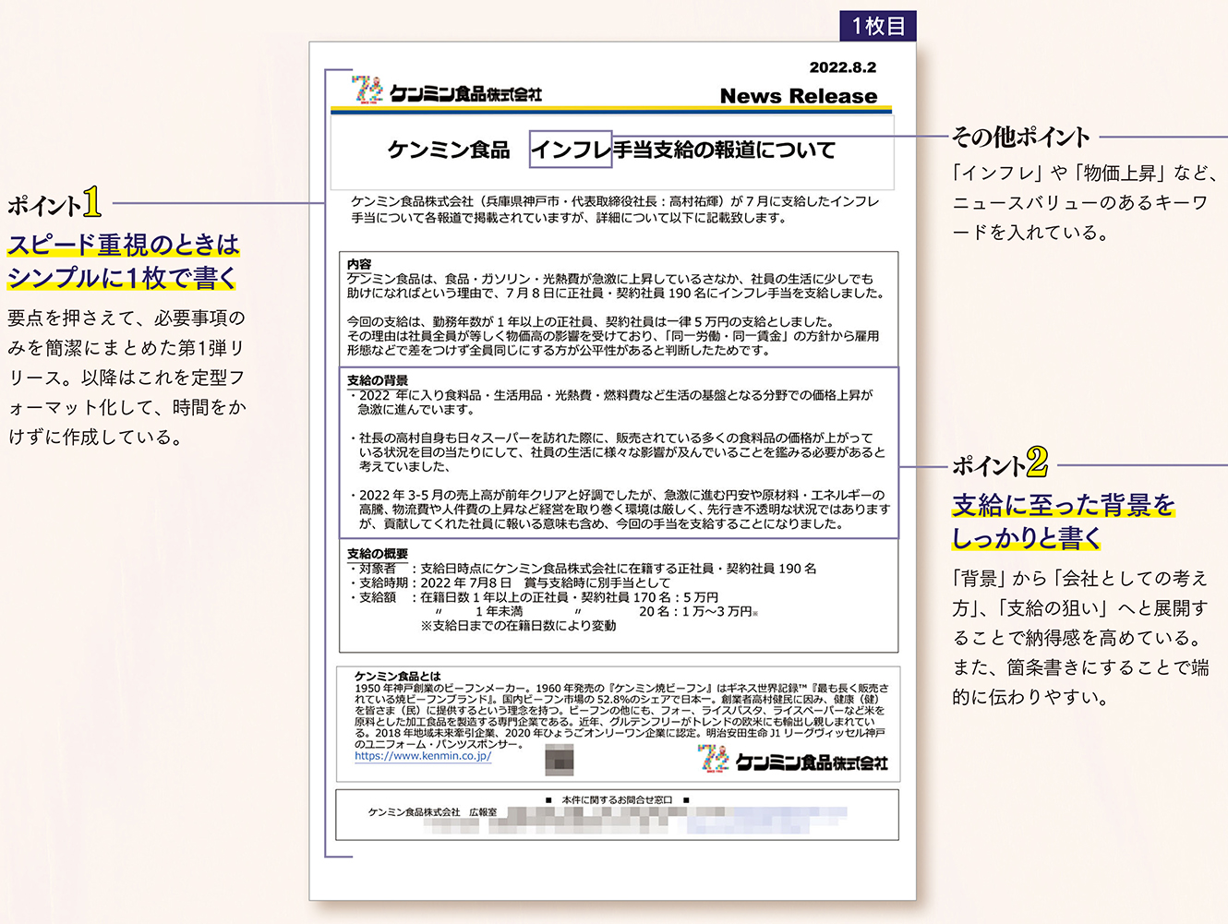Click the word 'インフレ' in the title
The image size is (1228, 924).
coord(571,150)
